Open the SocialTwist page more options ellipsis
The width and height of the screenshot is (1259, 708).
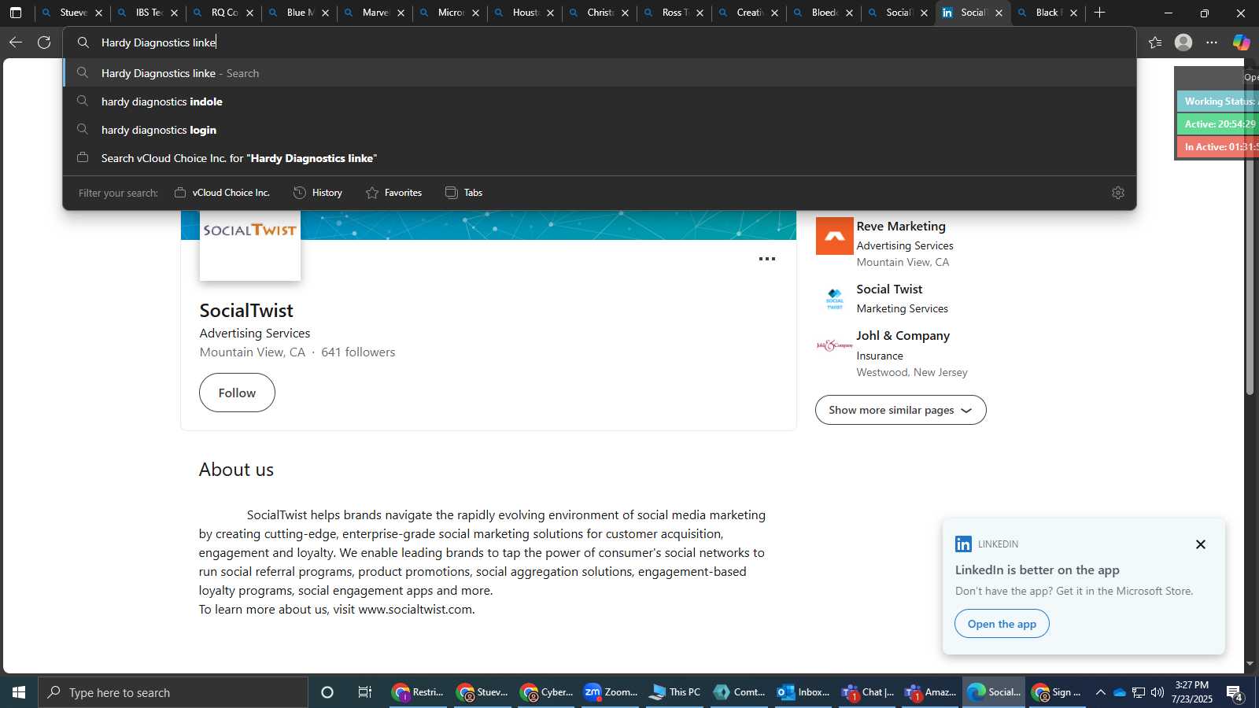767,259
